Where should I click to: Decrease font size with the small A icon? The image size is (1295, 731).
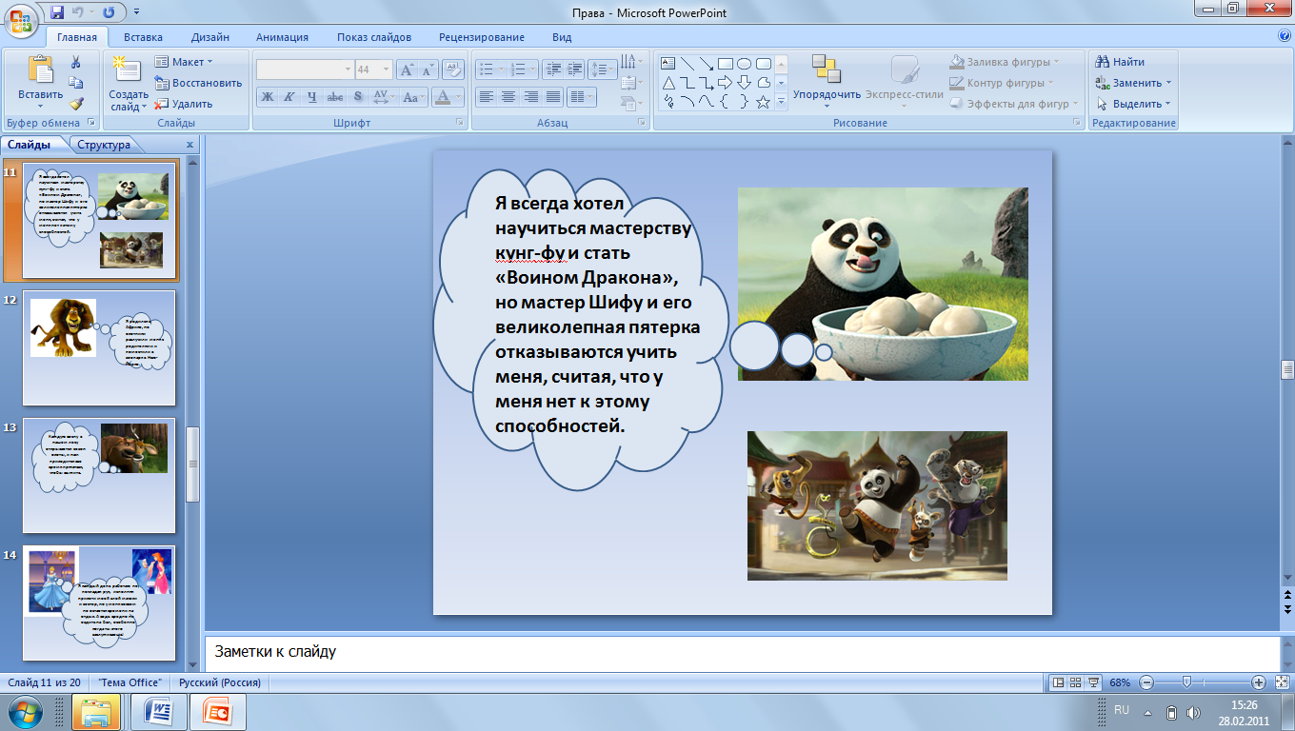[428, 69]
